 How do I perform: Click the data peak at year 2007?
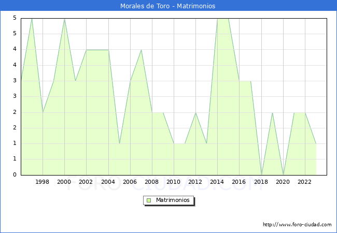pyautogui.click(x=141, y=50)
